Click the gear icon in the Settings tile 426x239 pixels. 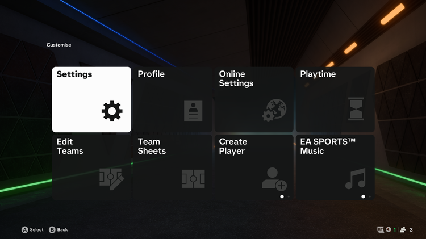click(x=112, y=111)
